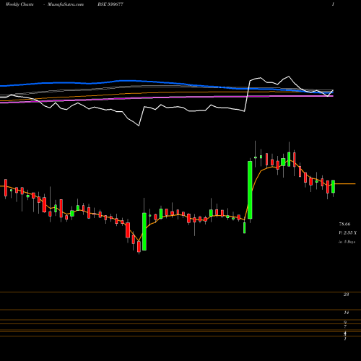Click the "9" level label
361x361 pixels.
(345, 322)
